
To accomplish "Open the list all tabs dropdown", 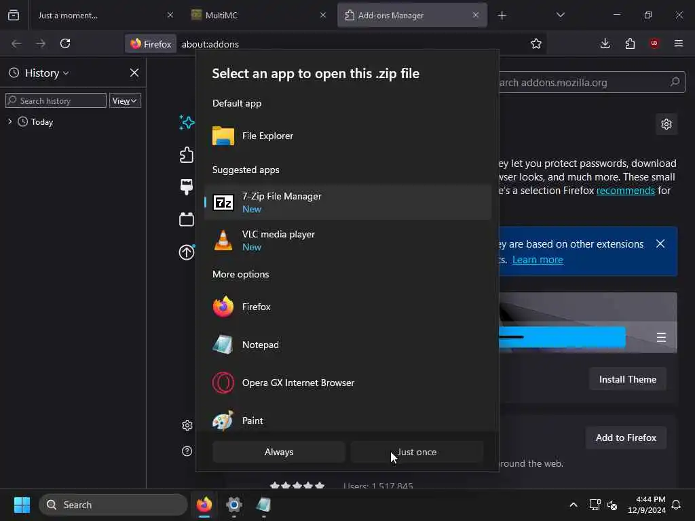I will 560,15.
